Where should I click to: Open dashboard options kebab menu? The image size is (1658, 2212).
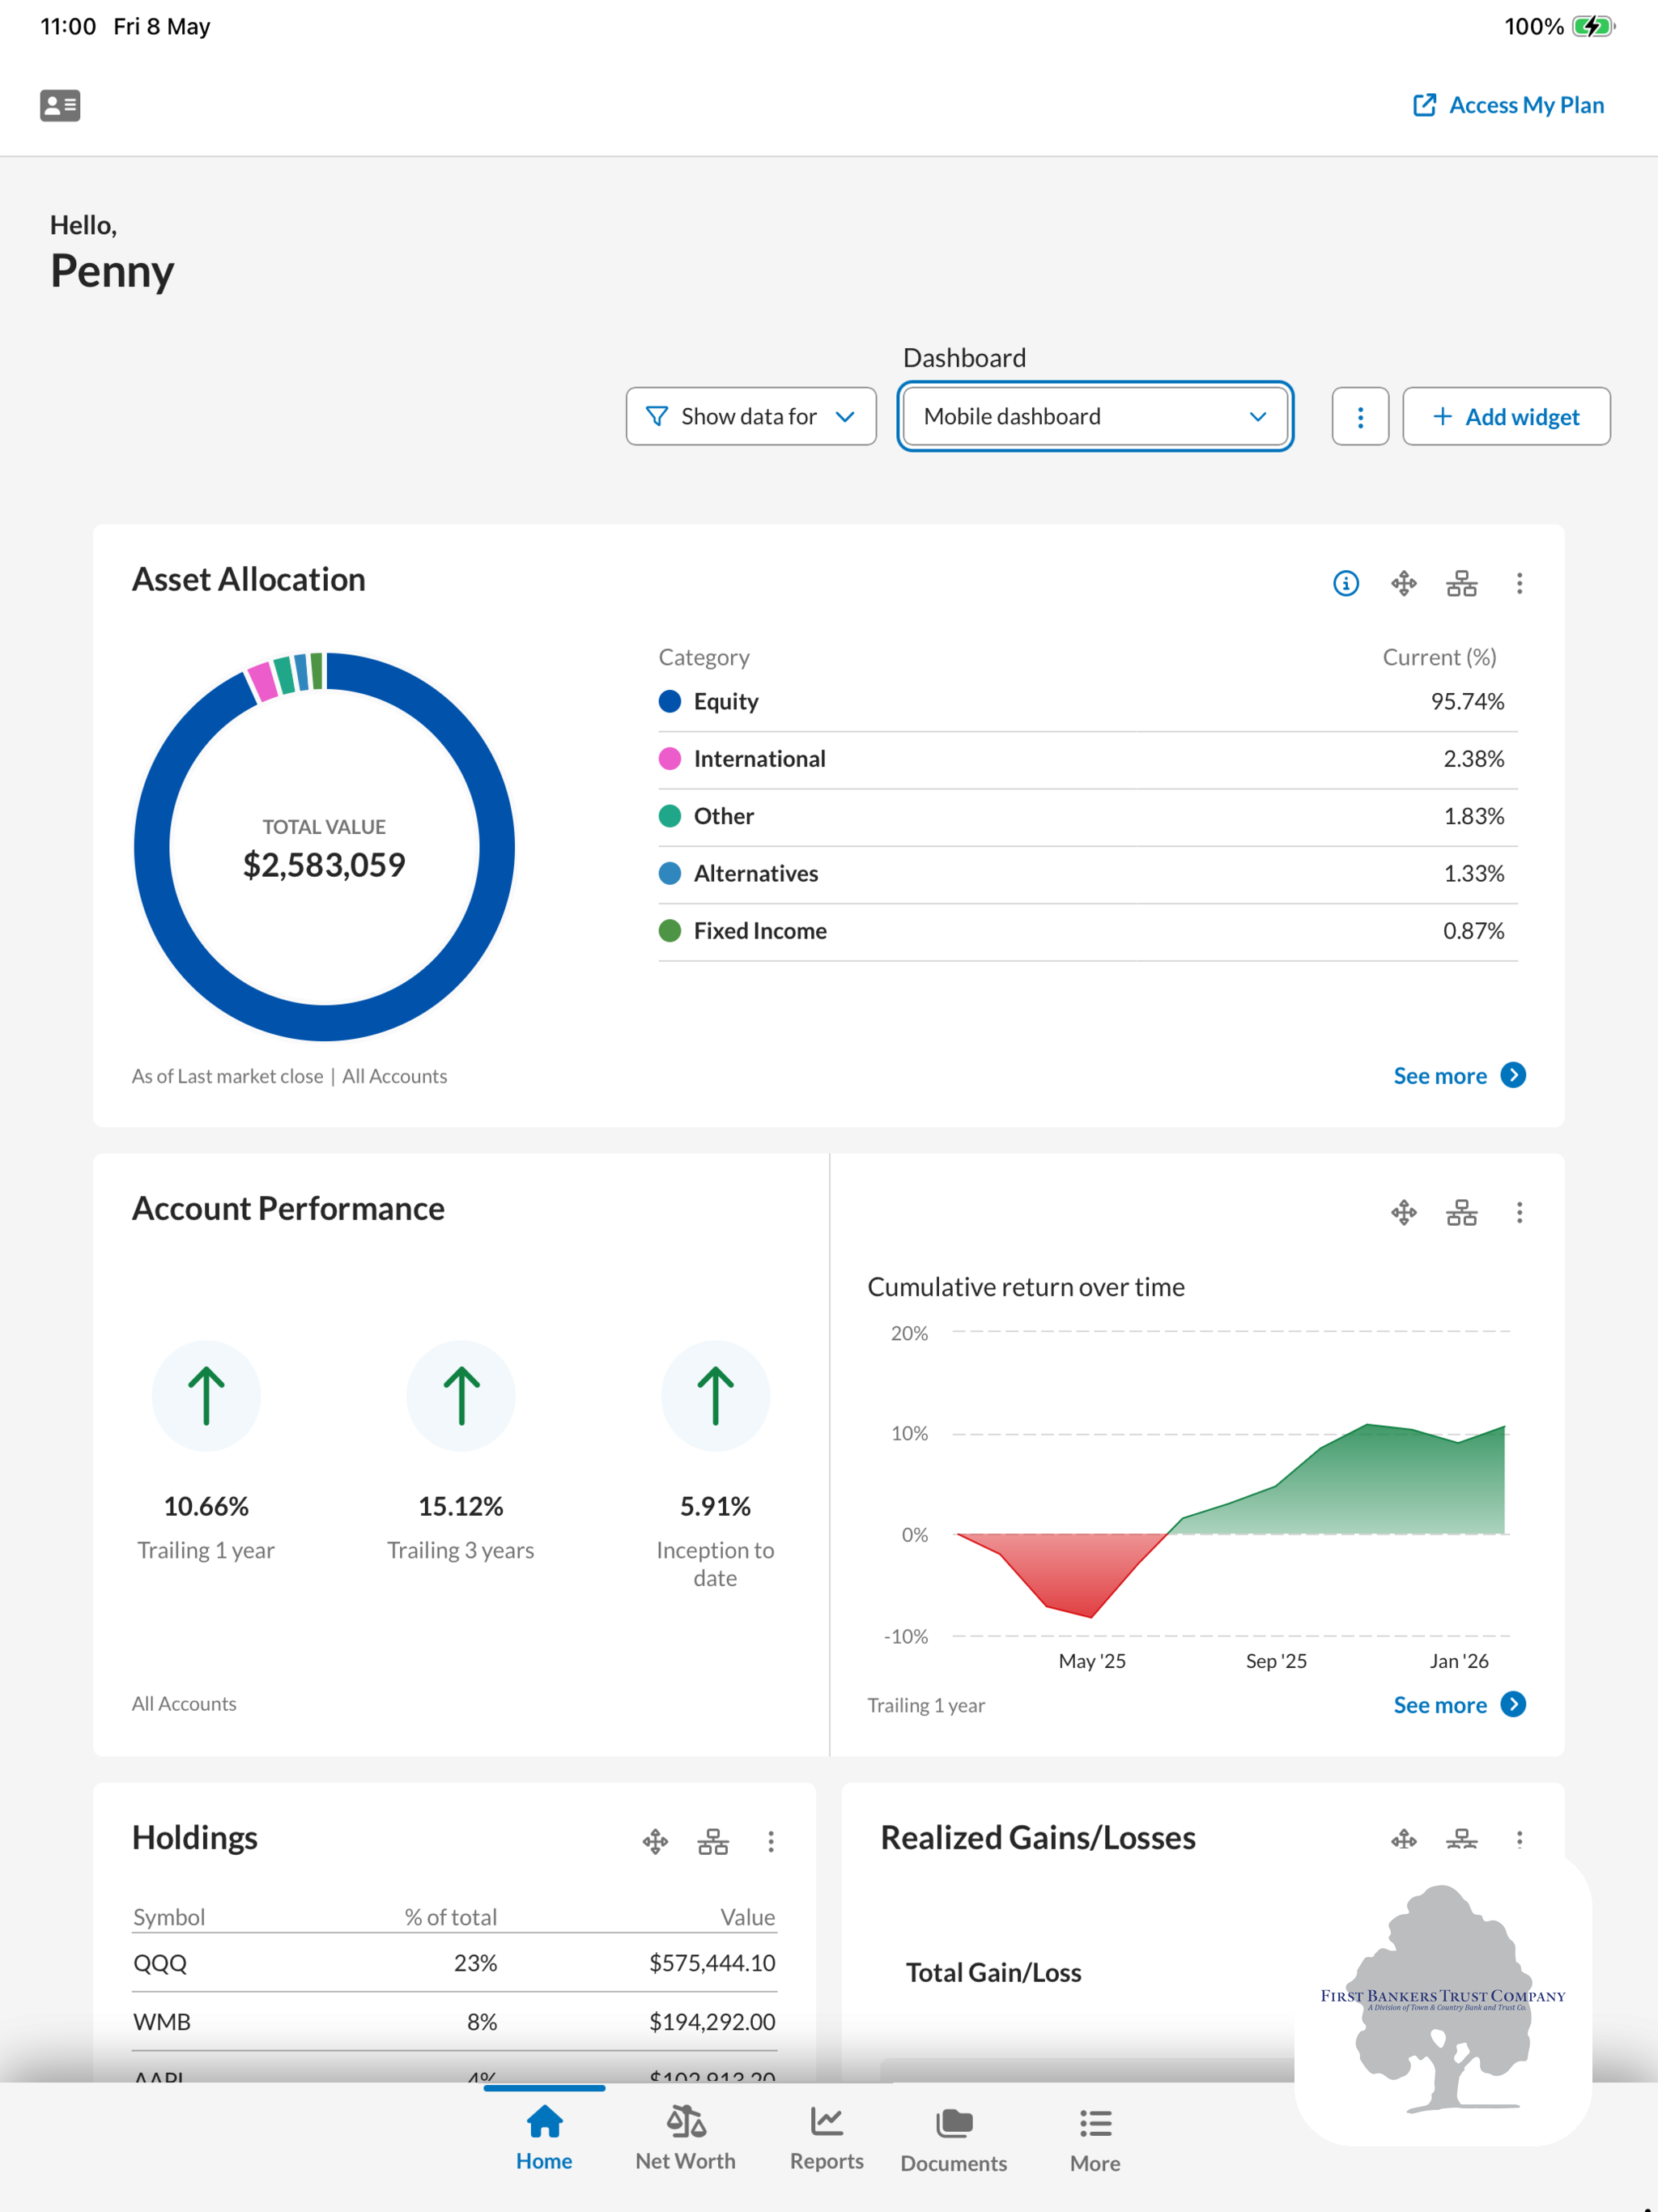tap(1360, 416)
